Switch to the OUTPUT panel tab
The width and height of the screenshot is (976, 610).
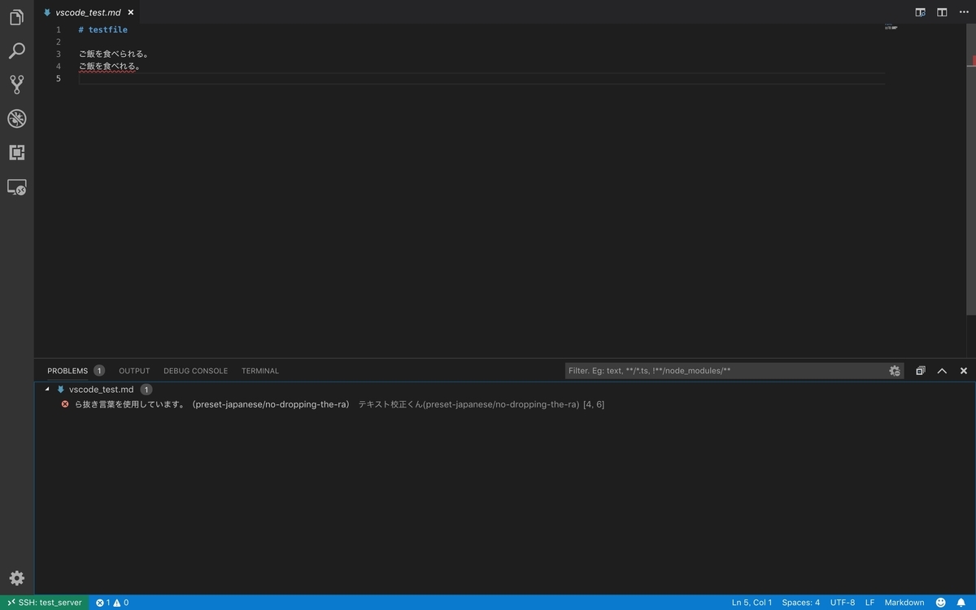click(x=134, y=371)
